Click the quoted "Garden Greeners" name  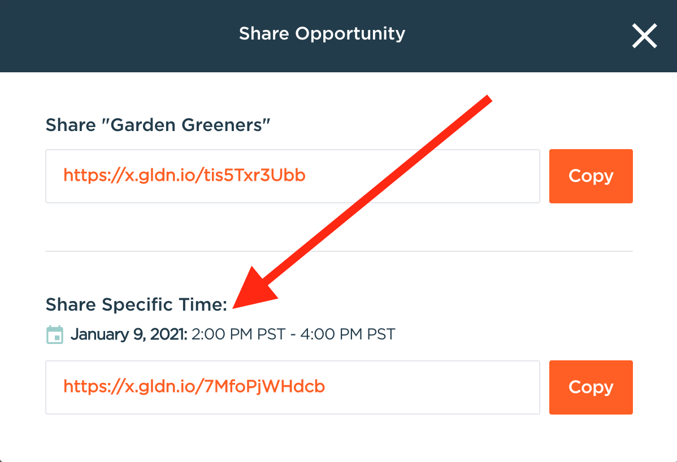[190, 125]
